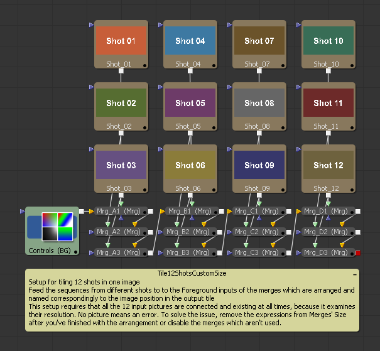
Task: Collapse the Tile12ShotsCustomSize note with minus
Action: [x=354, y=274]
